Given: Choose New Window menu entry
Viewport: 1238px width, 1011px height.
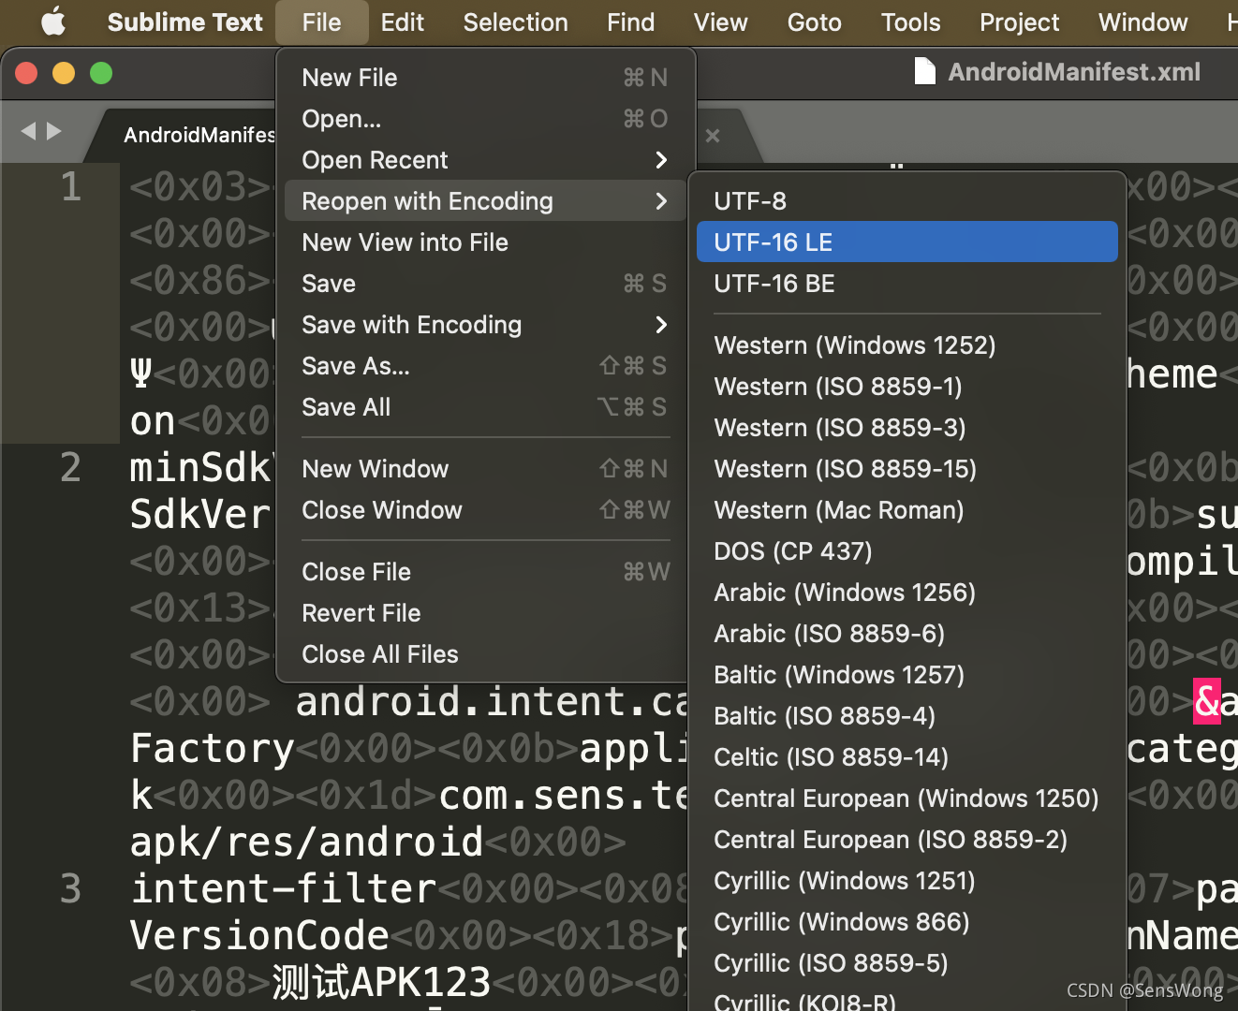Looking at the screenshot, I should click(x=486, y=469).
